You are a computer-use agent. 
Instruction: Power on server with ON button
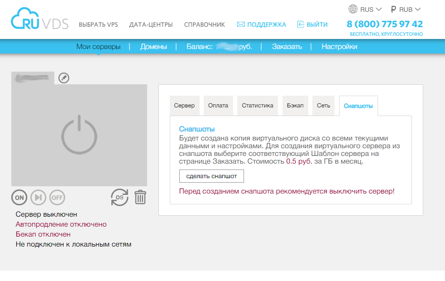(x=19, y=198)
